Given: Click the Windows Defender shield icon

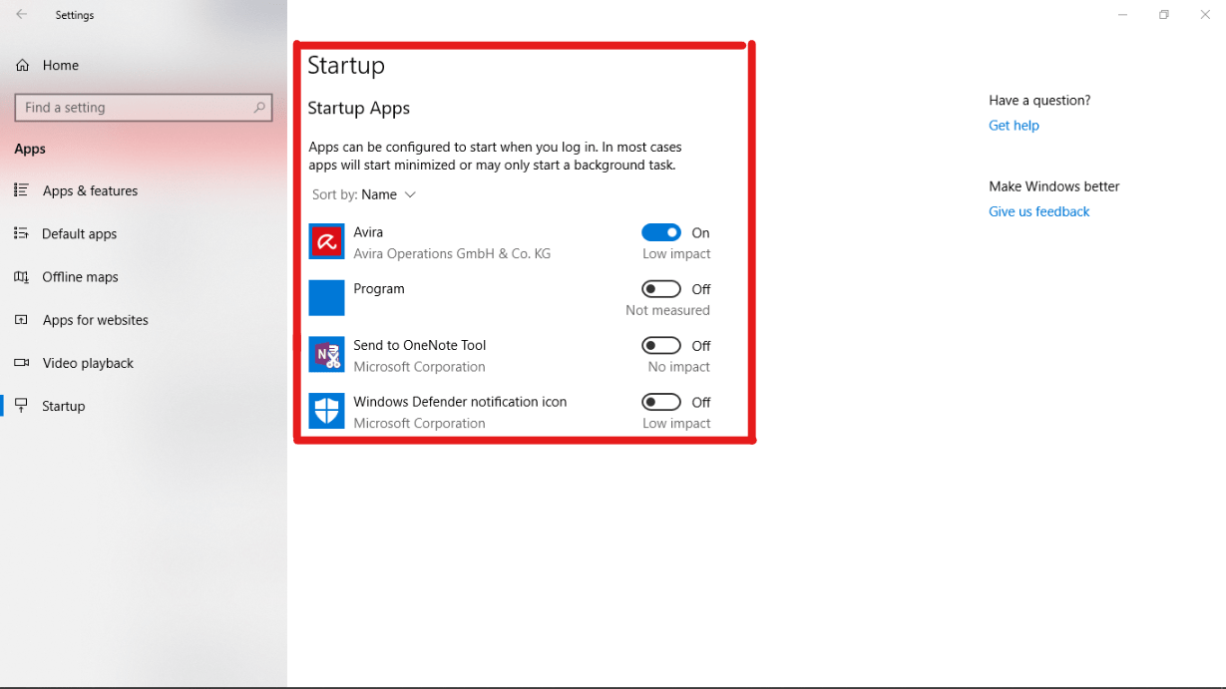Looking at the screenshot, I should pyautogui.click(x=326, y=411).
